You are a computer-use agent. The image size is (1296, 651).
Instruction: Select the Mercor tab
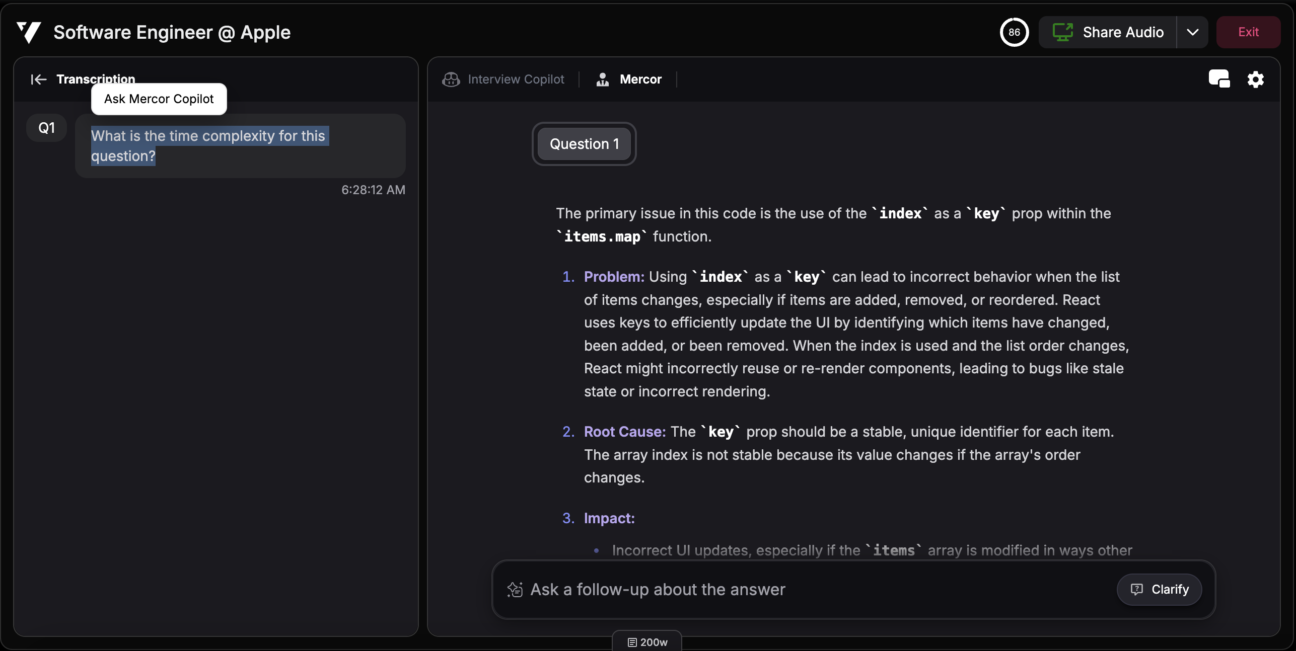point(640,79)
